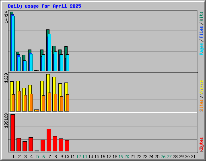206x161 pixels.
Task: Click the green day 12 label
Action: click(x=78, y=157)
